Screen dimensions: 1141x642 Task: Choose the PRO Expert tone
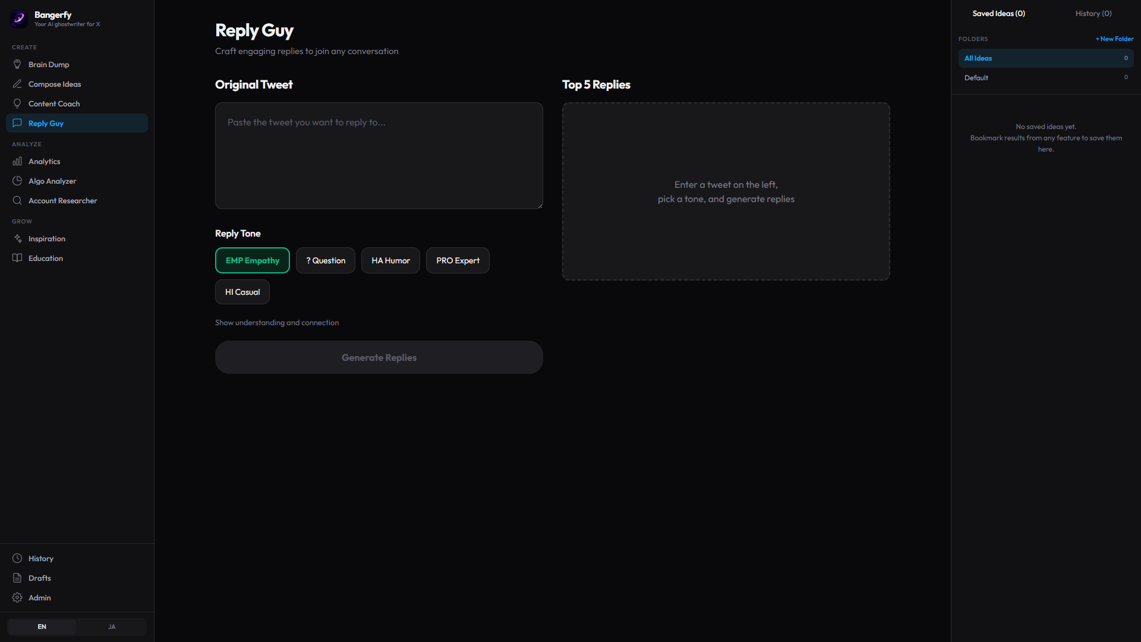(x=458, y=260)
